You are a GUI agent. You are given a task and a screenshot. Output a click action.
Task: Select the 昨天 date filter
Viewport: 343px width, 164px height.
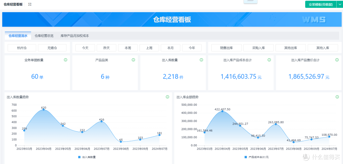(106, 48)
